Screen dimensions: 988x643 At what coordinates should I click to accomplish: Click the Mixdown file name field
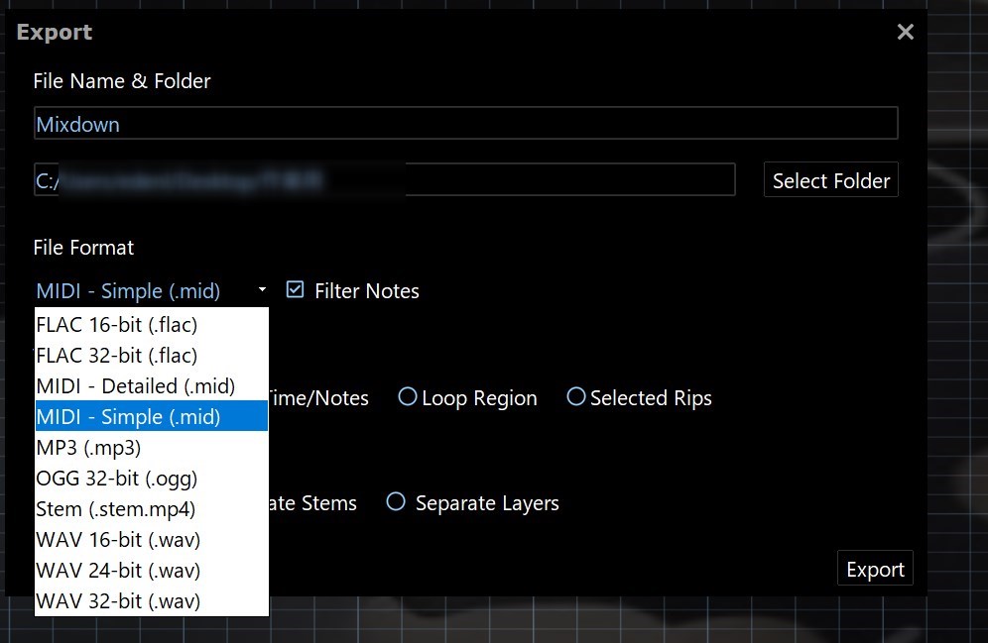464,124
